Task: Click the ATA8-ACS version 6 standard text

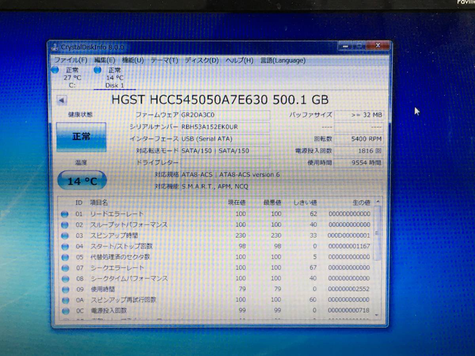Action: [x=230, y=174]
